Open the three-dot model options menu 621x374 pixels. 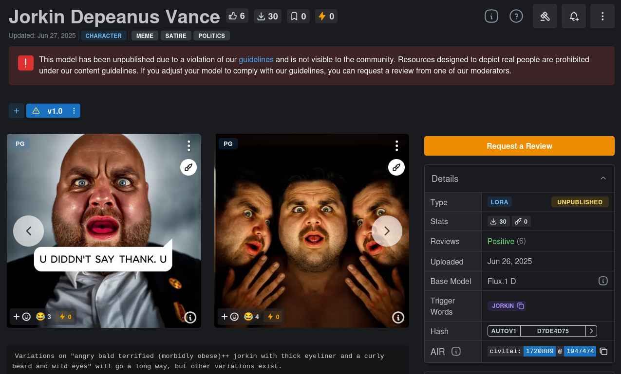tap(602, 16)
